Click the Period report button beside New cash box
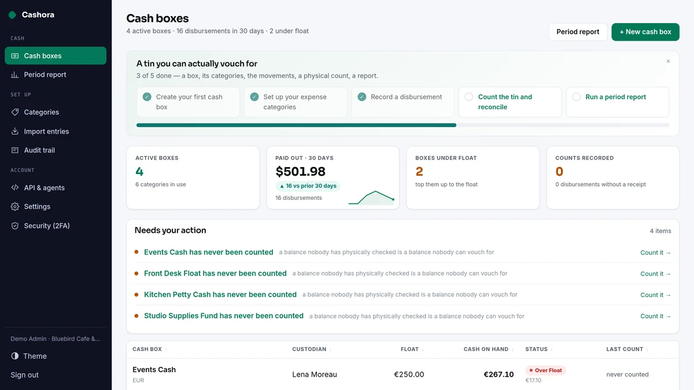The width and height of the screenshot is (694, 390). pos(578,32)
